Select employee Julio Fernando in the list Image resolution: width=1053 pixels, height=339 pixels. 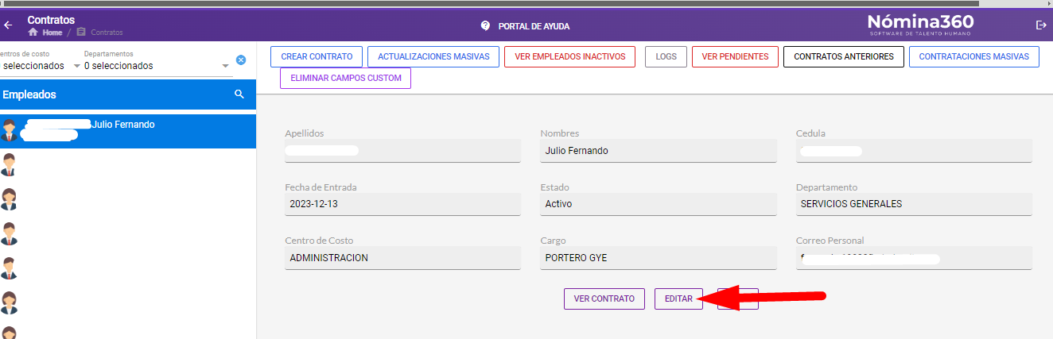(127, 131)
